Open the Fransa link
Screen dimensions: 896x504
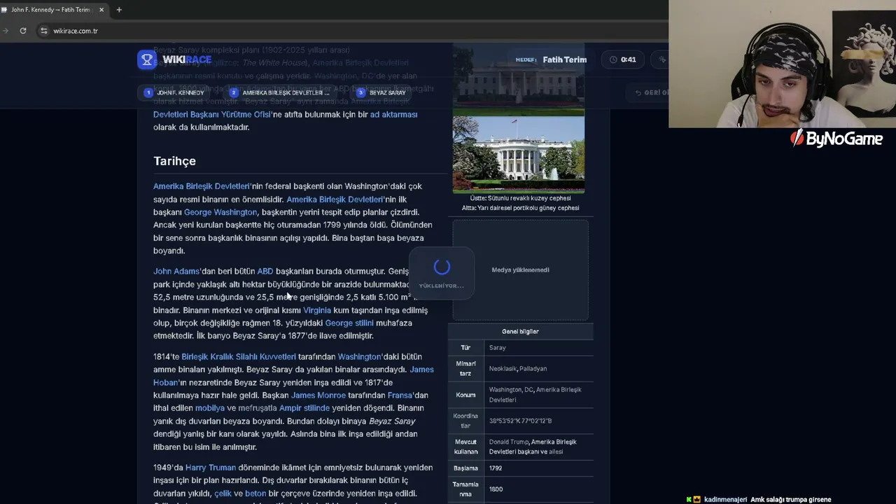click(x=400, y=395)
